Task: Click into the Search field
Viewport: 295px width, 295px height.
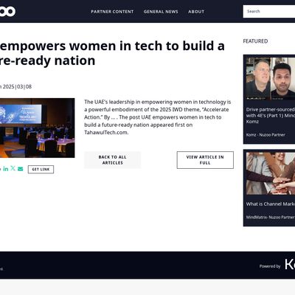Action: (x=269, y=11)
